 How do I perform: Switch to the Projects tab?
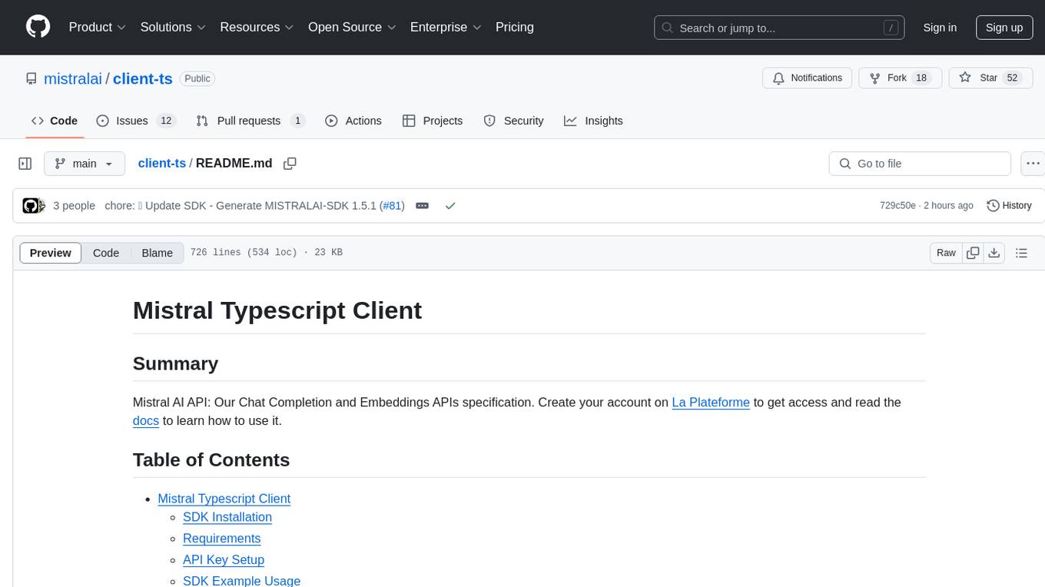[x=433, y=121]
